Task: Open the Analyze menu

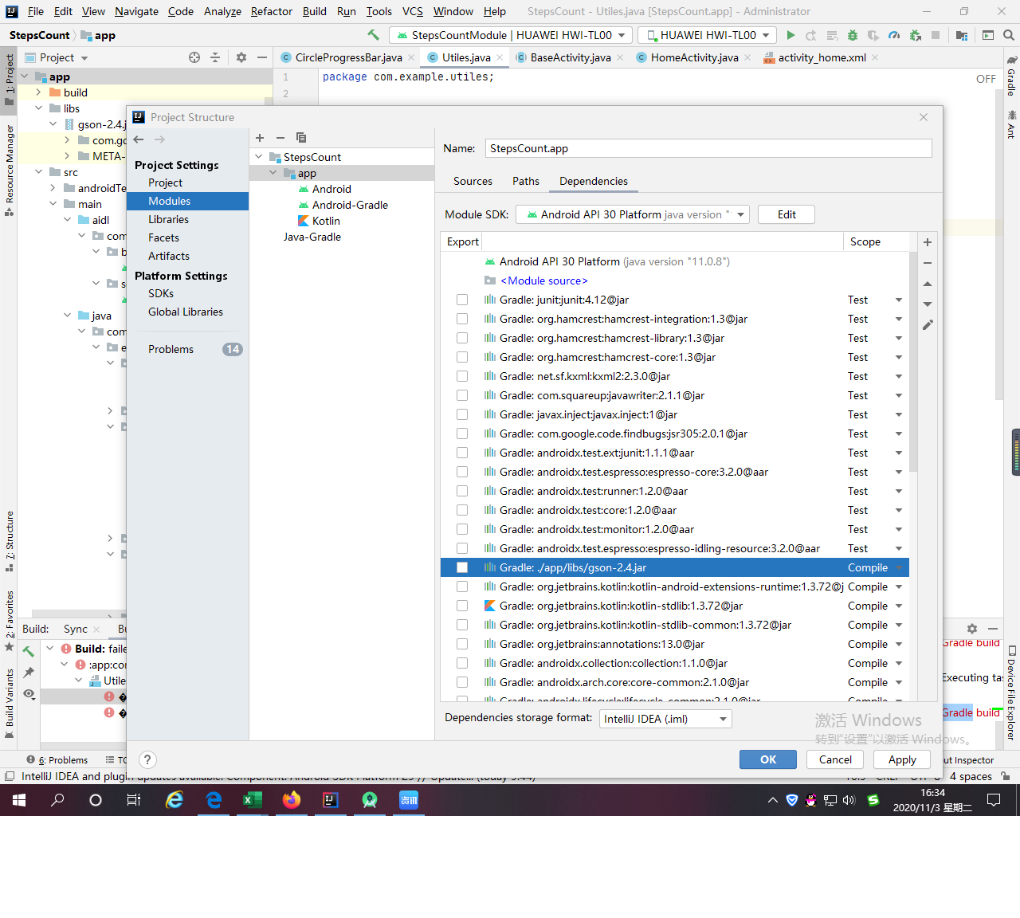Action: click(222, 11)
